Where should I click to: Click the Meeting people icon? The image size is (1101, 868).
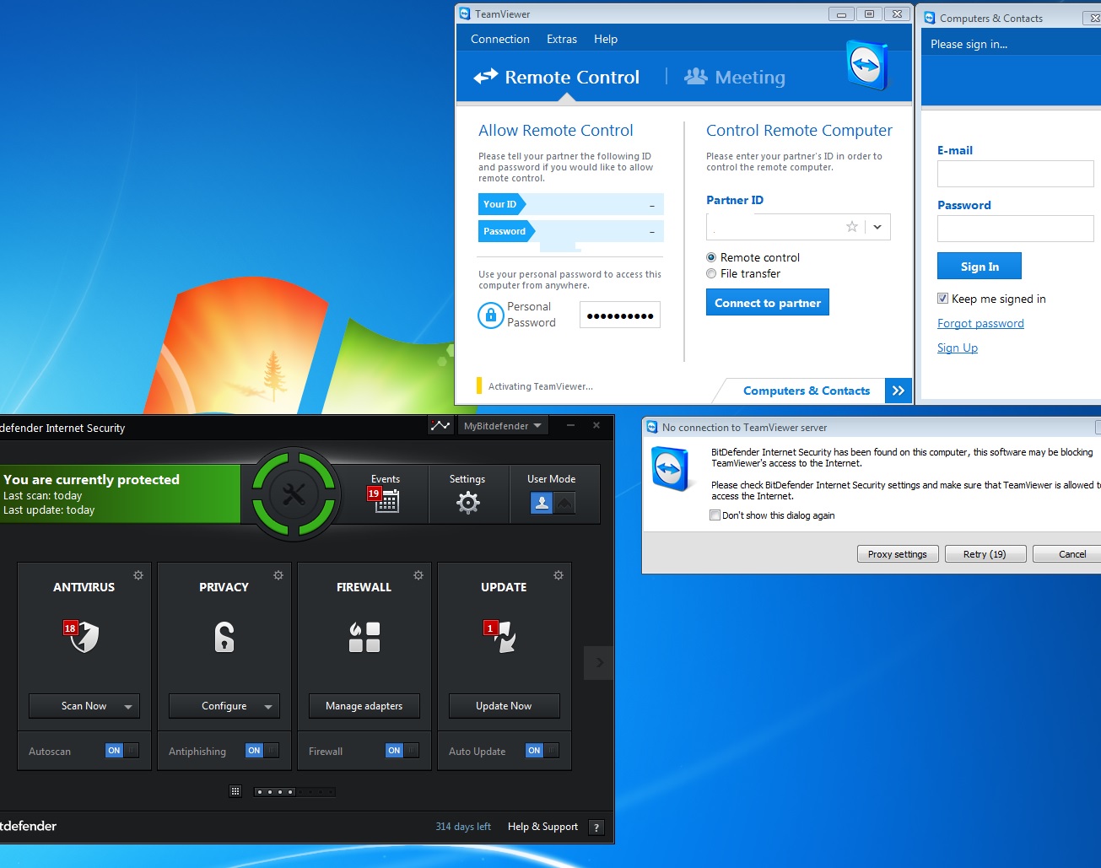point(696,77)
